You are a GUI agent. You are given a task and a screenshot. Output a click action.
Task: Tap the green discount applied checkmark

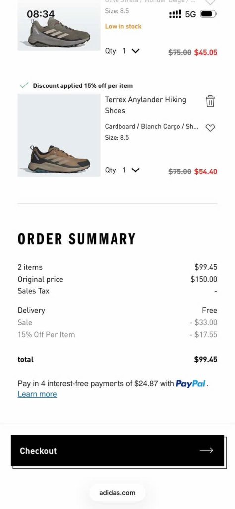tap(24, 85)
